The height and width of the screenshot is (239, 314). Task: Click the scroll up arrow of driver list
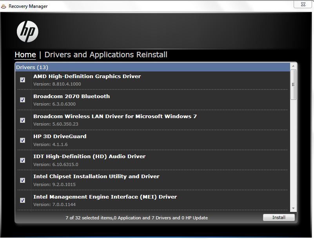[x=293, y=67]
